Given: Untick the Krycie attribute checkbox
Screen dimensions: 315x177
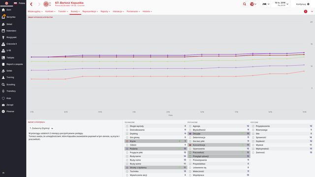Looking at the screenshot, I should click(x=127, y=141).
